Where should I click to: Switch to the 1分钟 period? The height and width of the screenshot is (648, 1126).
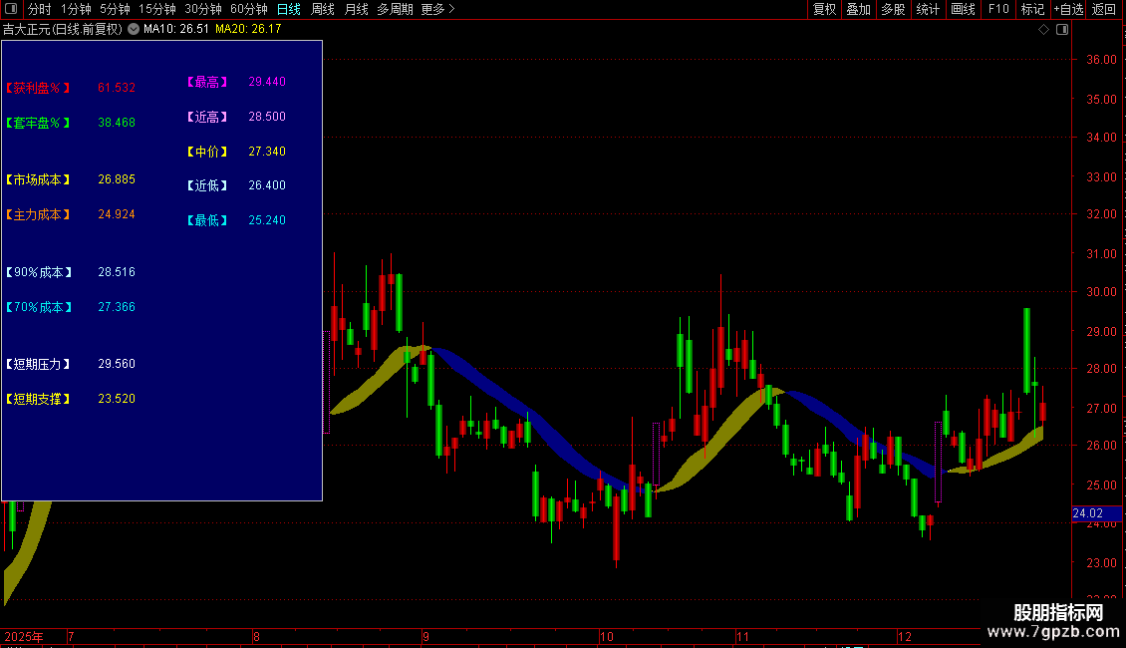76,9
